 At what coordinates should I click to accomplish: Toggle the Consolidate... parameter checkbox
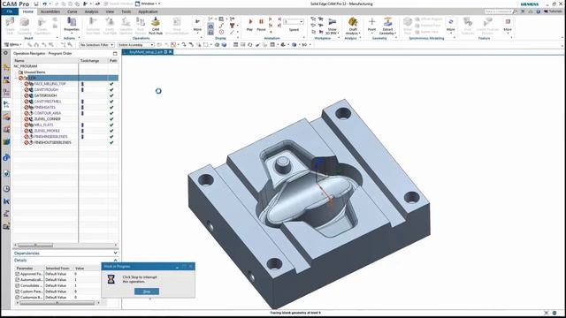click(x=18, y=285)
